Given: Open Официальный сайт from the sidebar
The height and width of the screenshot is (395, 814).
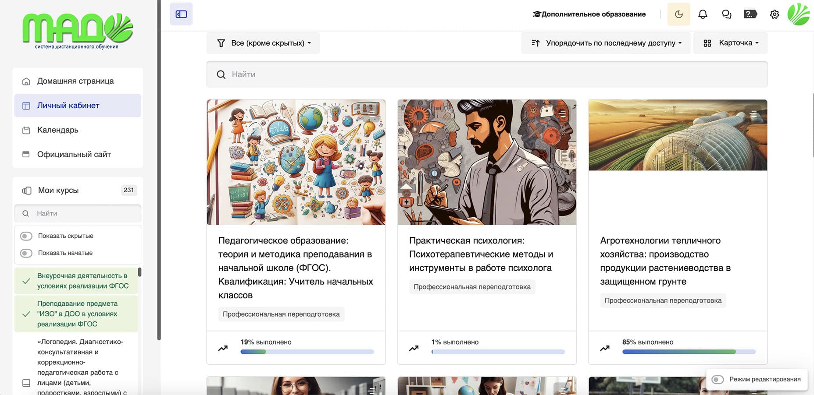Looking at the screenshot, I should [x=78, y=154].
